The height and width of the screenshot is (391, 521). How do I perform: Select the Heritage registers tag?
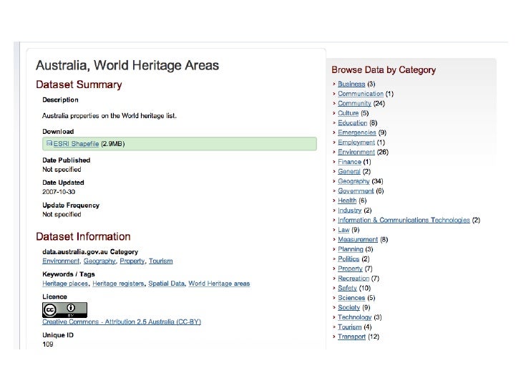120,284
